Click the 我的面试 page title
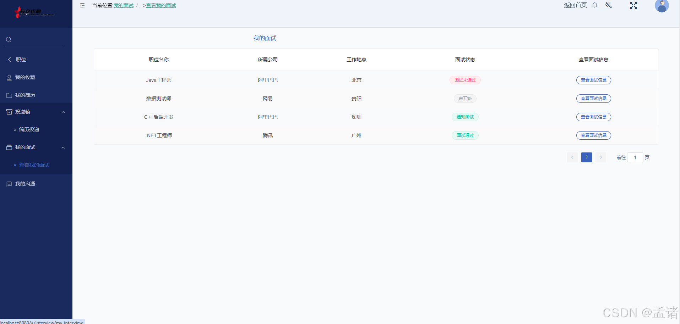The width and height of the screenshot is (680, 324). pyautogui.click(x=265, y=38)
